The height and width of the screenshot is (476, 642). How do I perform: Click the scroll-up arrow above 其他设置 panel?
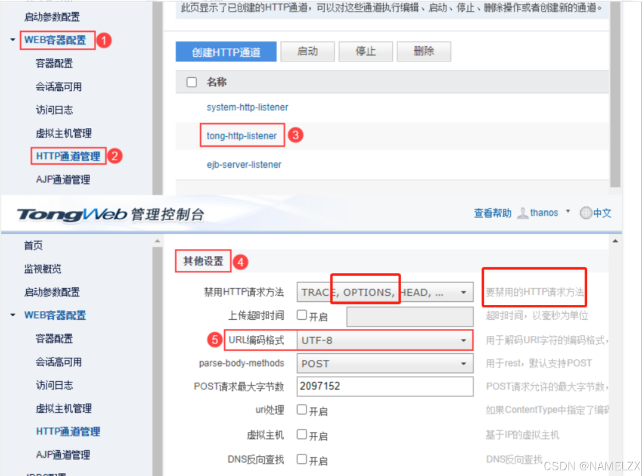coord(615,241)
